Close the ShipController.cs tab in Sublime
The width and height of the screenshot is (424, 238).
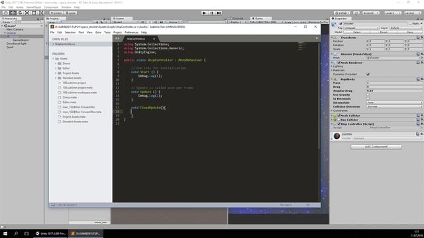coord(154,39)
